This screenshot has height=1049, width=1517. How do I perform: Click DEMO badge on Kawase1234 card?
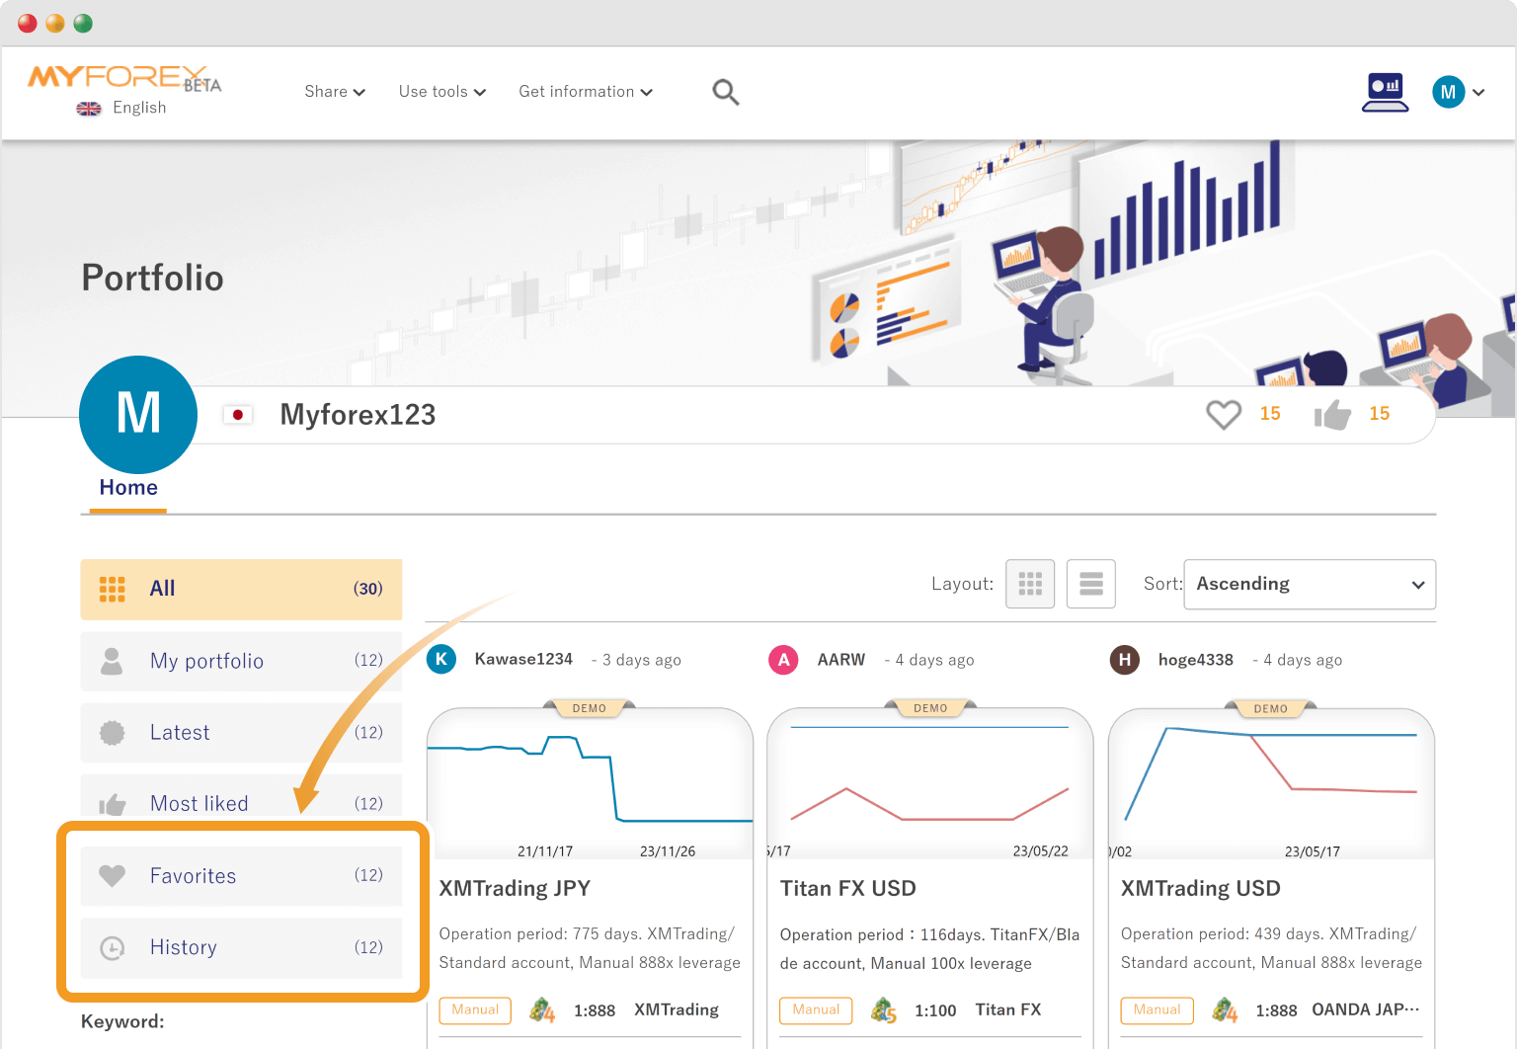tap(590, 708)
